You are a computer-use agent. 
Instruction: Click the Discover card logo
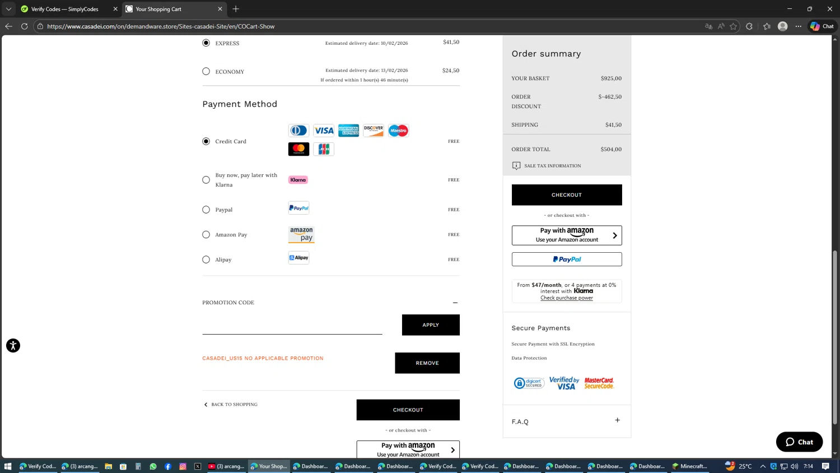(374, 131)
